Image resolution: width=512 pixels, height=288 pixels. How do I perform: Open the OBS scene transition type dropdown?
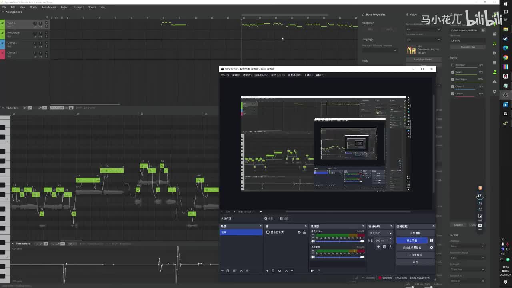[x=380, y=233]
